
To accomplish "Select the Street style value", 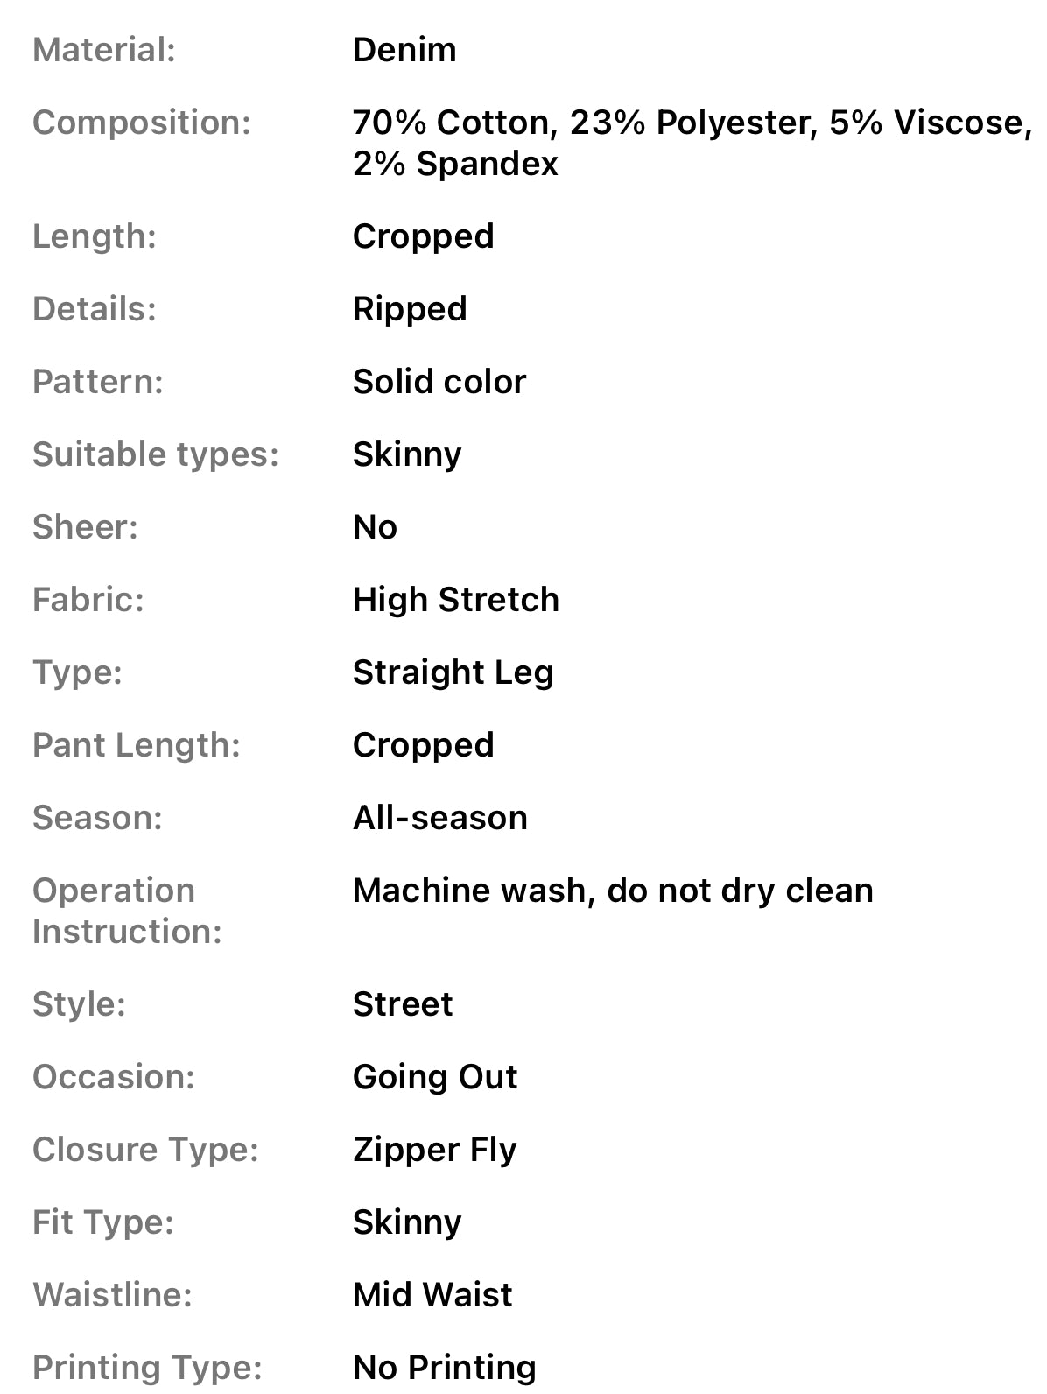I will click(x=403, y=1004).
